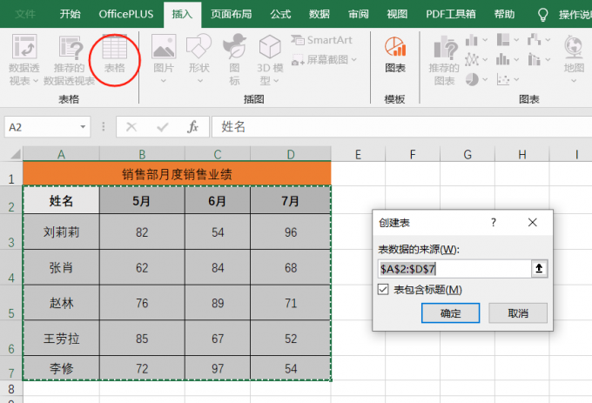Insert a pie or doughnut chart
This screenshot has height=403, width=592.
(x=472, y=79)
